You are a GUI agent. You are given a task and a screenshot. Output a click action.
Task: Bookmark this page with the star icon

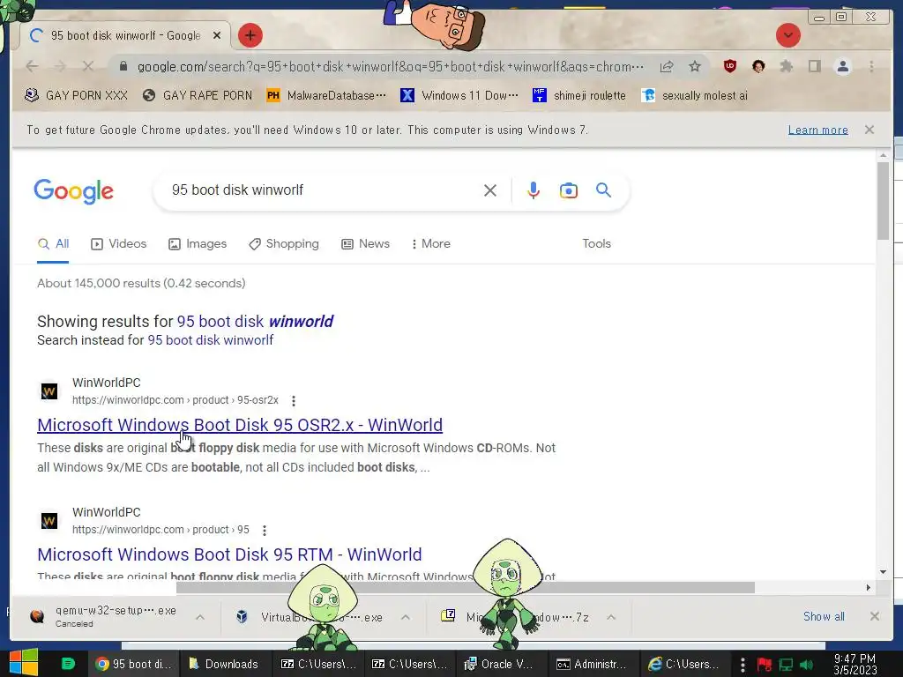coord(695,67)
